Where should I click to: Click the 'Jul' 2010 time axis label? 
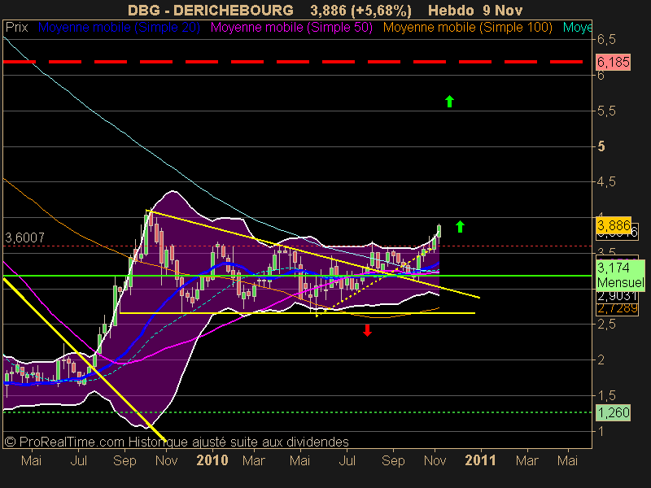pyautogui.click(x=347, y=460)
